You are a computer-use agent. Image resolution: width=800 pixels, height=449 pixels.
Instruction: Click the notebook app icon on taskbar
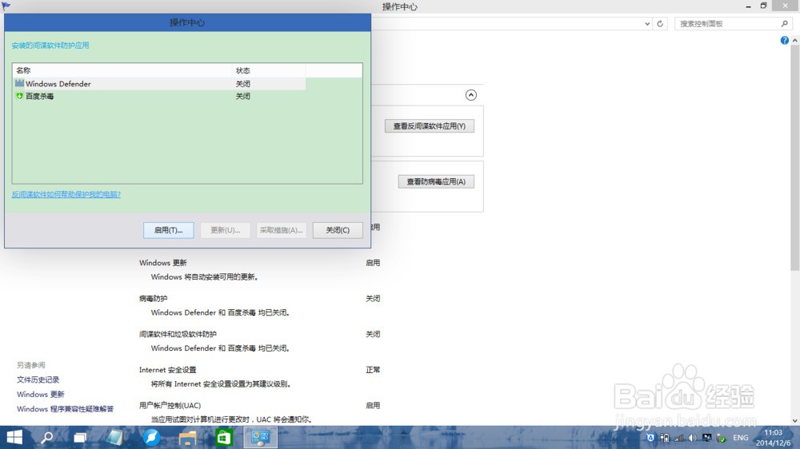(x=115, y=437)
